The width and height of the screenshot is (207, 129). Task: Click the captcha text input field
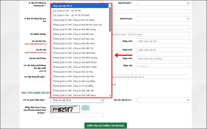click(77, 115)
